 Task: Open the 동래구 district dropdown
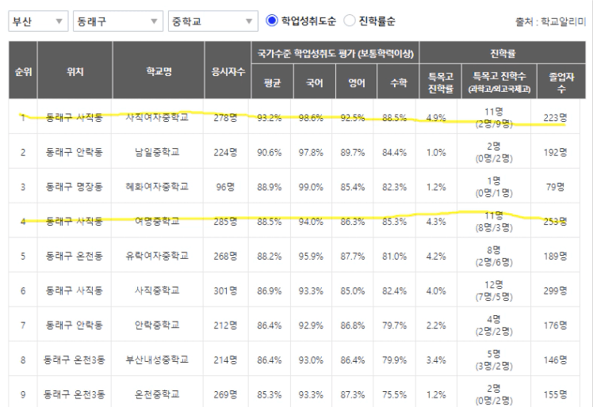coord(118,21)
